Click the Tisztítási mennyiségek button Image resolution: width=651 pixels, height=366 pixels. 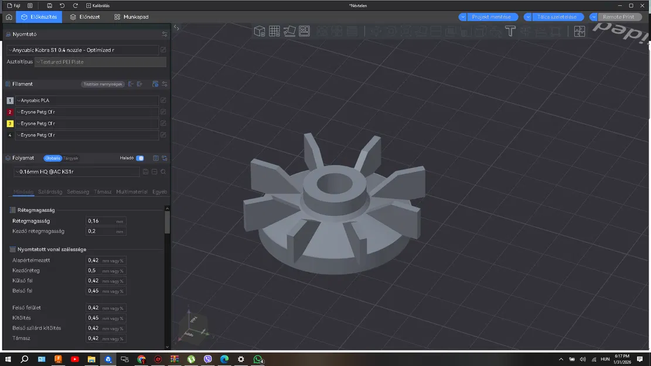point(103,84)
